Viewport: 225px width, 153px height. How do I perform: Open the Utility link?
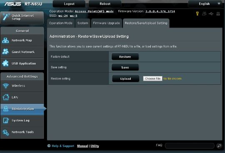coord(95,146)
